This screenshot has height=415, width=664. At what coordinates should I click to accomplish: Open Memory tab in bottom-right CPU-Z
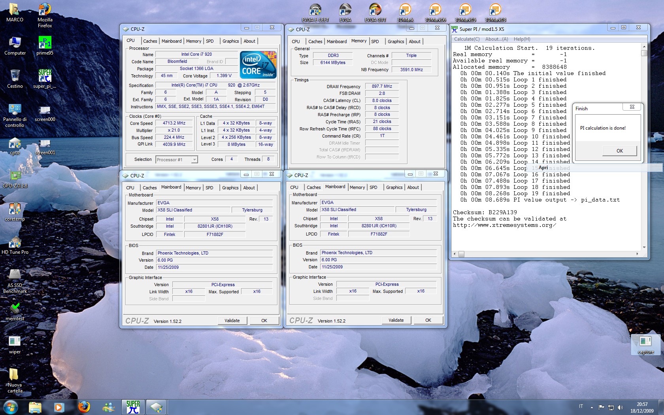[357, 187]
